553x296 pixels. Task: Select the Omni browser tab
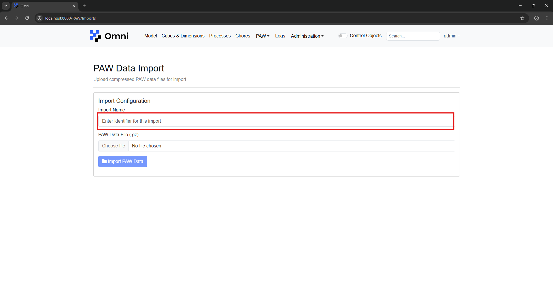(x=45, y=6)
